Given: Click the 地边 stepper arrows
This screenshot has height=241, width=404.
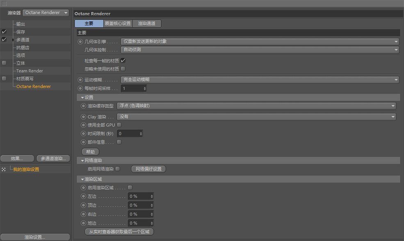Looking at the screenshot, I should point(152,223).
